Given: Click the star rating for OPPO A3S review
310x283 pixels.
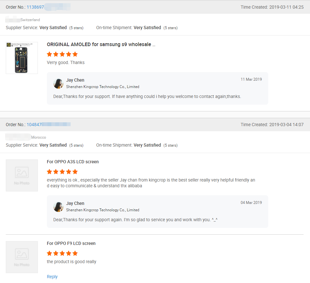Looking at the screenshot, I should [x=62, y=172].
